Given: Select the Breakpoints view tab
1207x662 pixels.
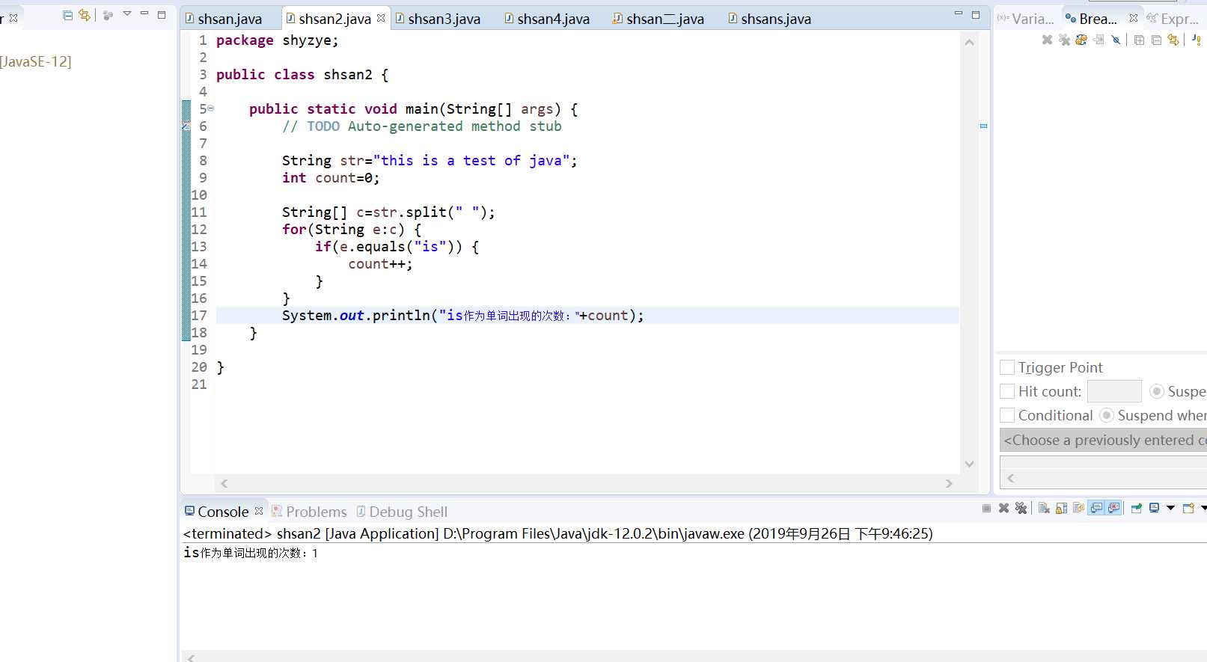Looking at the screenshot, I should [x=1091, y=19].
